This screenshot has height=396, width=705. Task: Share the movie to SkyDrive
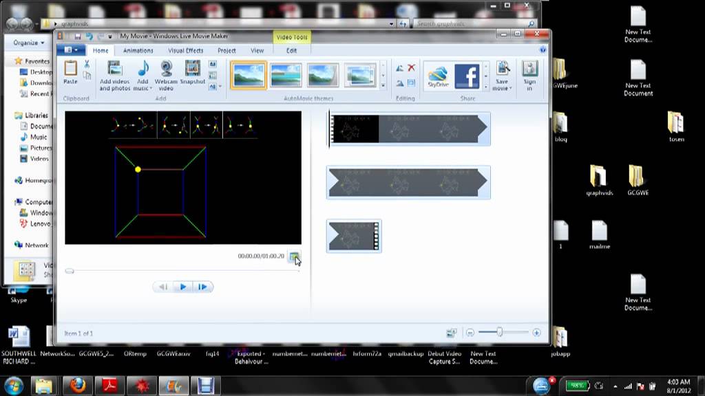click(438, 76)
